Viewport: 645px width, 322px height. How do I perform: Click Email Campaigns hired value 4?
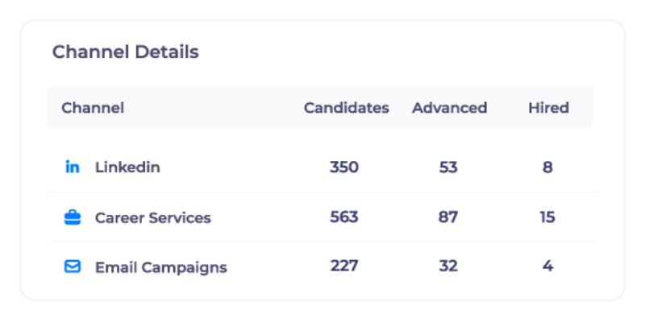(548, 266)
